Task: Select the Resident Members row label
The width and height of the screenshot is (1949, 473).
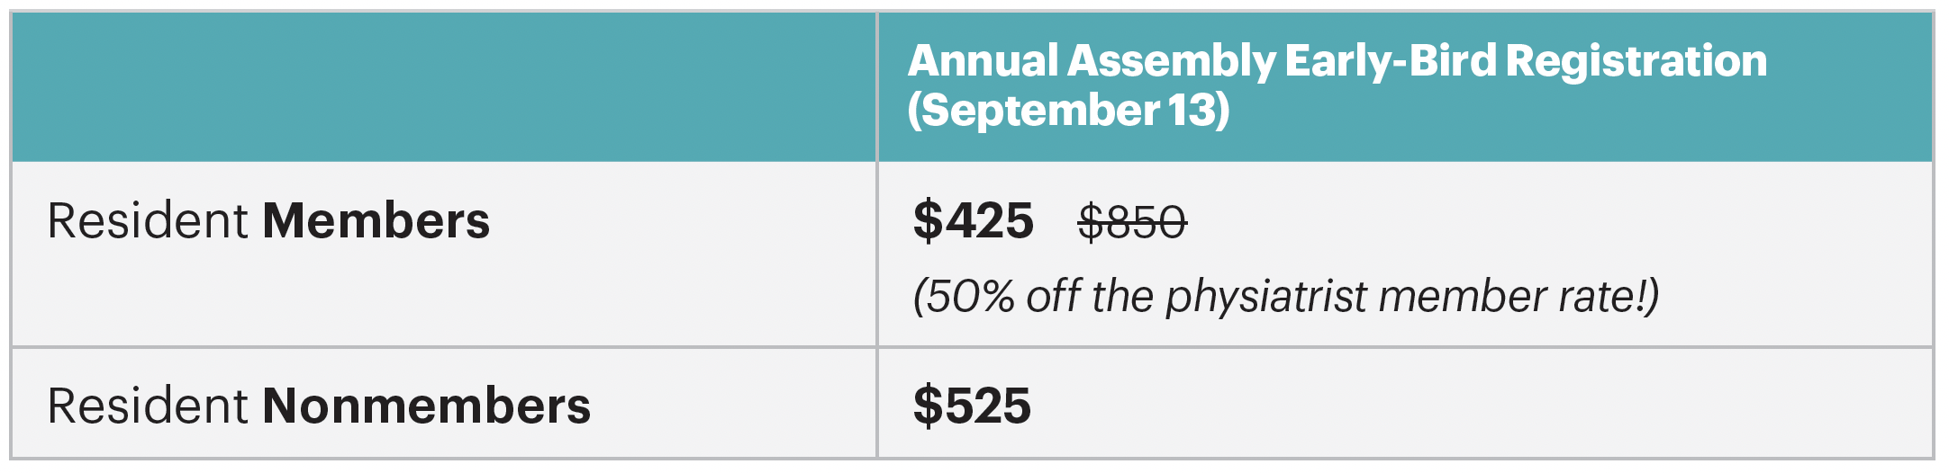Action: 268,221
